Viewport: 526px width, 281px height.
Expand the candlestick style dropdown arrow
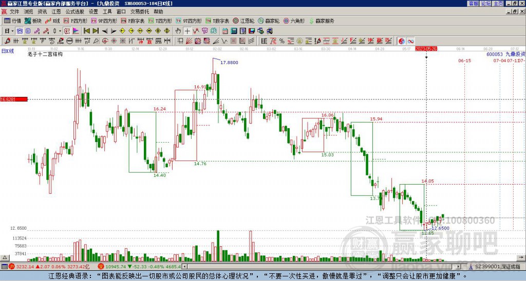60,31
